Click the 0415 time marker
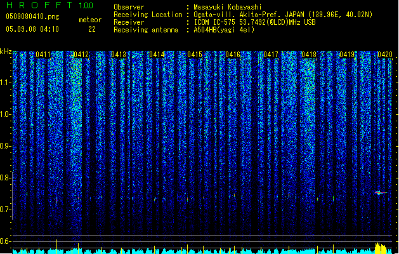Viewport: 399px width, 254px height. tap(195, 55)
